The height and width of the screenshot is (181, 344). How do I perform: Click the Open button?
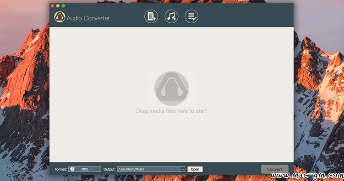pos(195,169)
